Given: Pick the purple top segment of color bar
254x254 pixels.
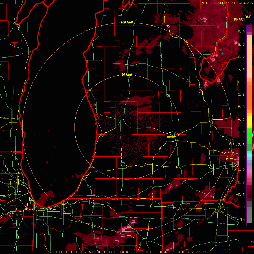Looking at the screenshot, I should point(249,28).
